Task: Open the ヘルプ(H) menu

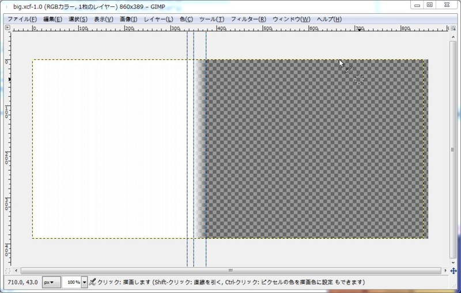Action: 329,20
